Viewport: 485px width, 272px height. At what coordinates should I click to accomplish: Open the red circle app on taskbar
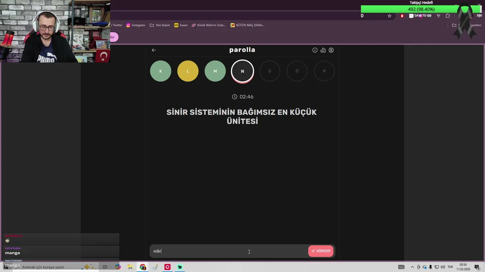167,267
